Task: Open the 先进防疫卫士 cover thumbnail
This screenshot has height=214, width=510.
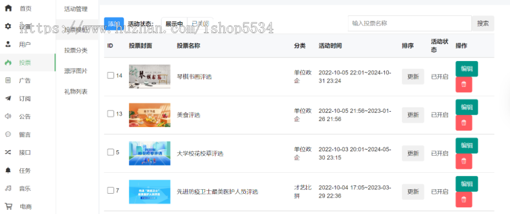Action: click(150, 191)
